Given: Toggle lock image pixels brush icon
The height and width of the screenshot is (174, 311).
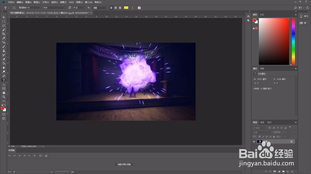Looking at the screenshot, I should point(263,137).
